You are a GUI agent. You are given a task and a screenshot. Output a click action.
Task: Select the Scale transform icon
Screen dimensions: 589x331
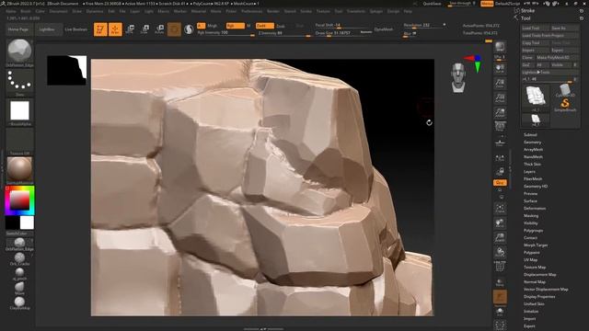coord(144,29)
